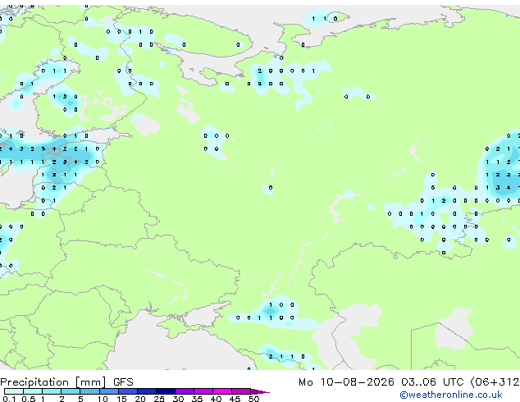The width and height of the screenshot is (520, 402).
Task: Click the 'GFS' model name label
Action: coord(123,382)
